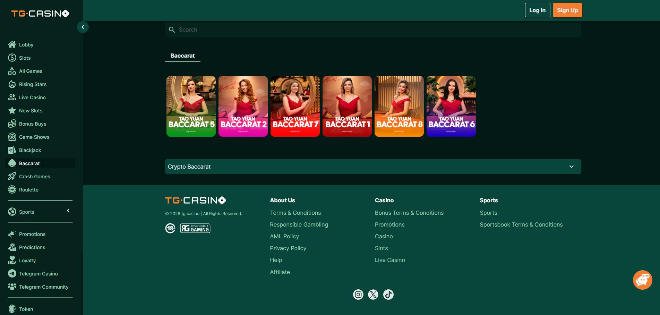The image size is (660, 315).
Task: Click the Predictions icon in sidebar
Action: (x=12, y=247)
